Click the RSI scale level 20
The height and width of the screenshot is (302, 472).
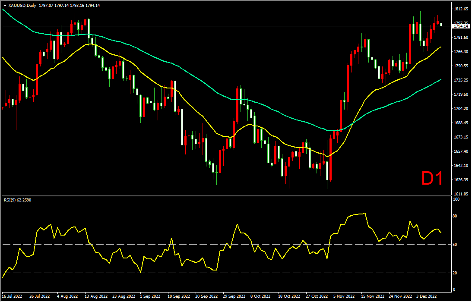click(x=455, y=273)
